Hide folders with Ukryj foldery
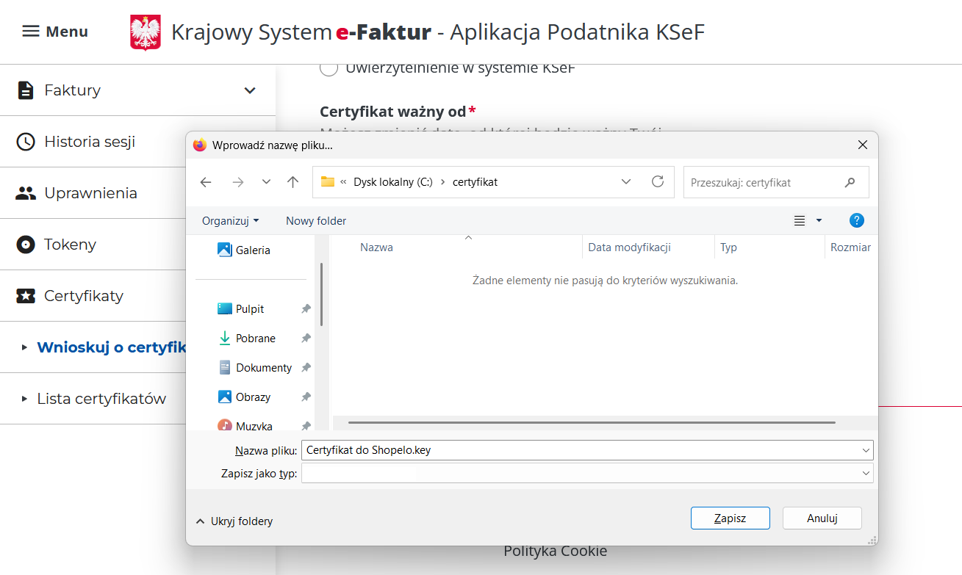This screenshot has height=575, width=962. (x=234, y=521)
